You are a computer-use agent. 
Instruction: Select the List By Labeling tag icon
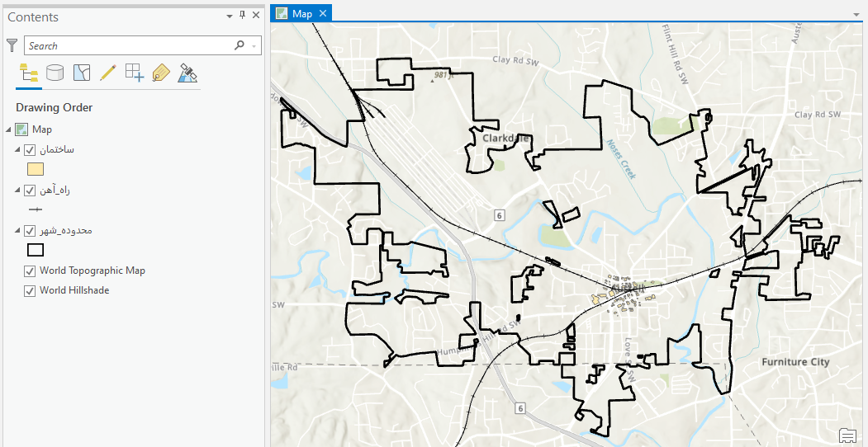point(161,73)
